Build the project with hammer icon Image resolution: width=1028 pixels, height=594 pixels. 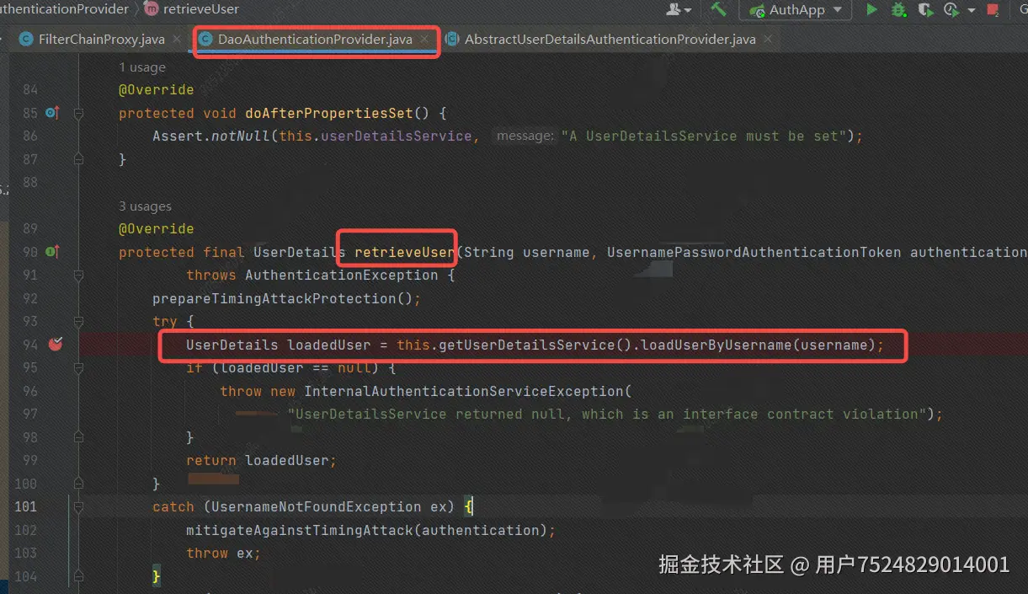pyautogui.click(x=718, y=9)
